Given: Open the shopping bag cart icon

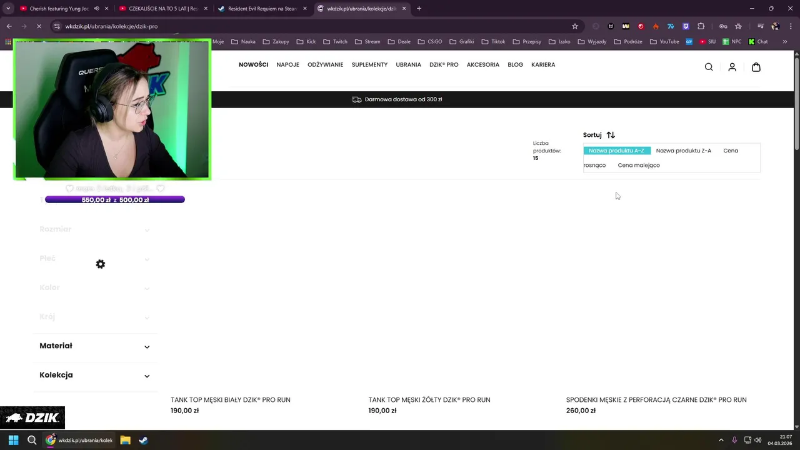Looking at the screenshot, I should click(756, 67).
